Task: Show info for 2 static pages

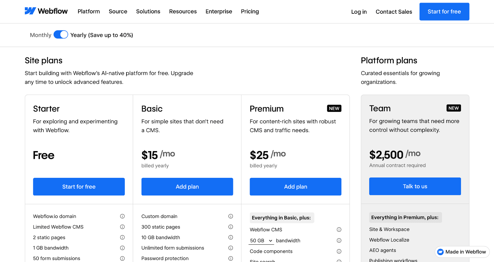Action: [122, 237]
